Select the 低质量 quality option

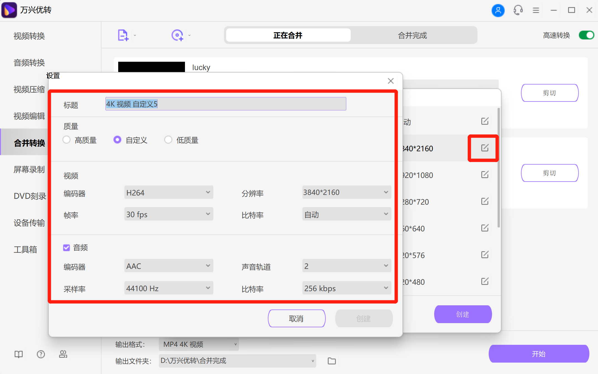tap(168, 140)
